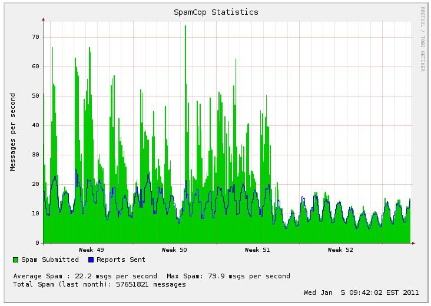Click the 0 value on y-axis
The width and height of the screenshot is (431, 306).
[38, 243]
